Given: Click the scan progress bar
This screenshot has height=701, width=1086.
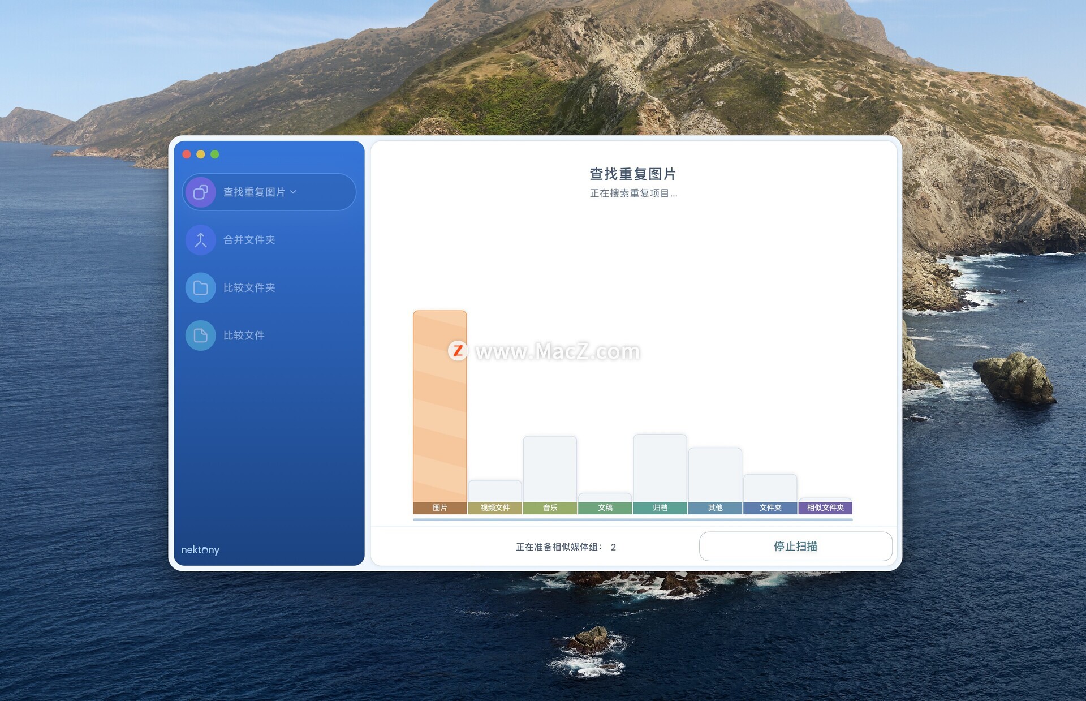Looking at the screenshot, I should point(632,519).
